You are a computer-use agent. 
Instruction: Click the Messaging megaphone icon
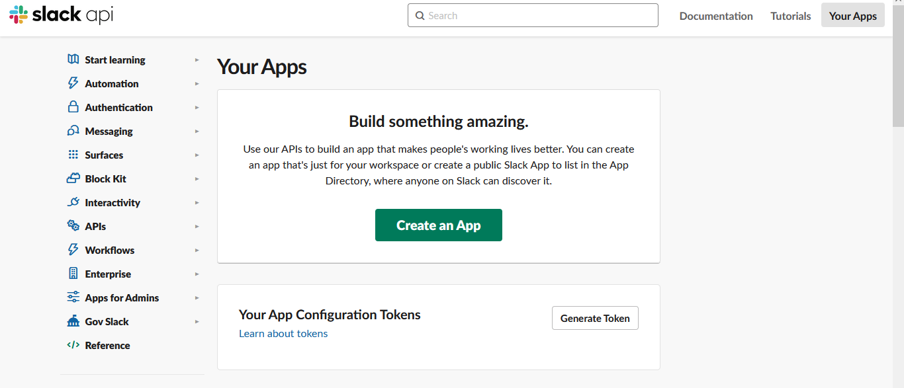coord(73,131)
